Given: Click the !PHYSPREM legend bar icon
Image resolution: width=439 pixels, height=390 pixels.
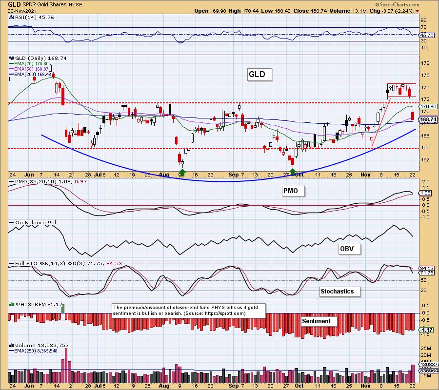Looking at the screenshot, I should [12, 304].
